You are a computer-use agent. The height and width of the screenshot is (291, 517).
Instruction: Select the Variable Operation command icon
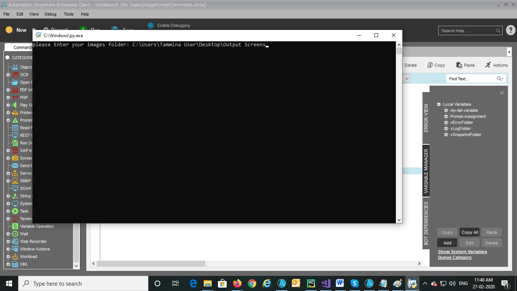pos(15,226)
